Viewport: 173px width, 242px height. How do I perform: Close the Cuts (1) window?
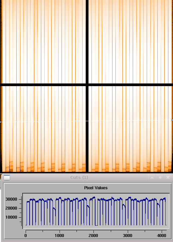[168, 178]
